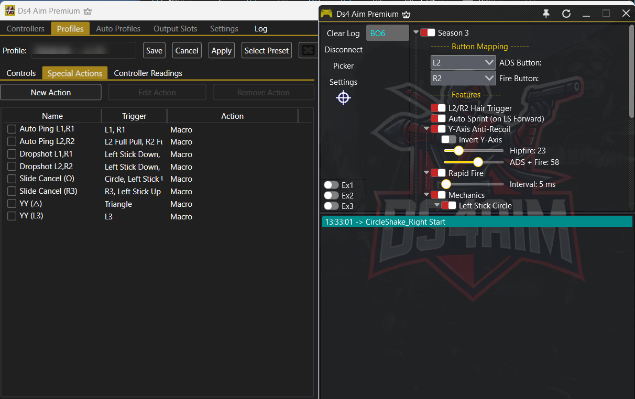Toggle the Rapid Fire switch
The image size is (635, 399).
pyautogui.click(x=438, y=173)
